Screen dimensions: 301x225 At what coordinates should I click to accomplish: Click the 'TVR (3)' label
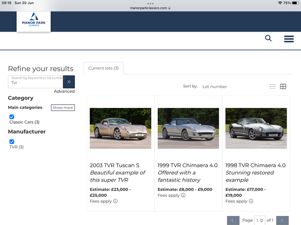point(16,147)
